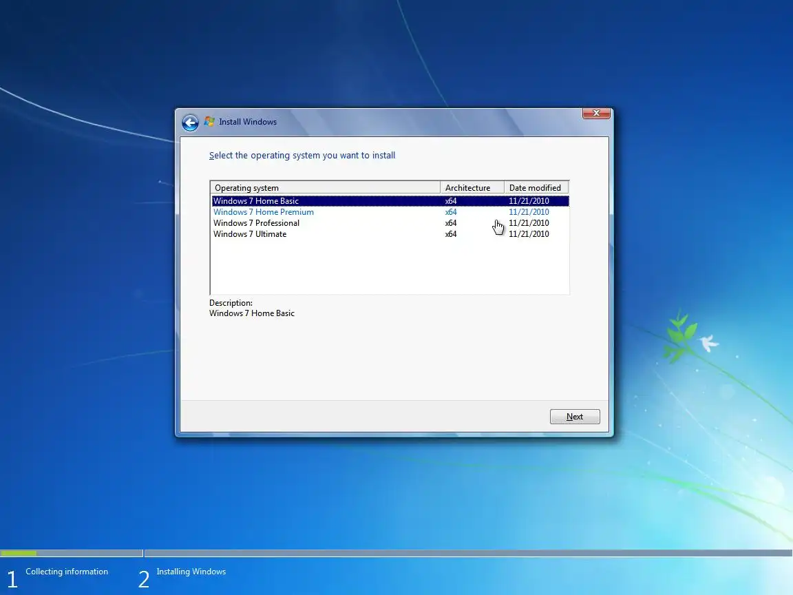Click the Collecting information progress bar

(72, 553)
